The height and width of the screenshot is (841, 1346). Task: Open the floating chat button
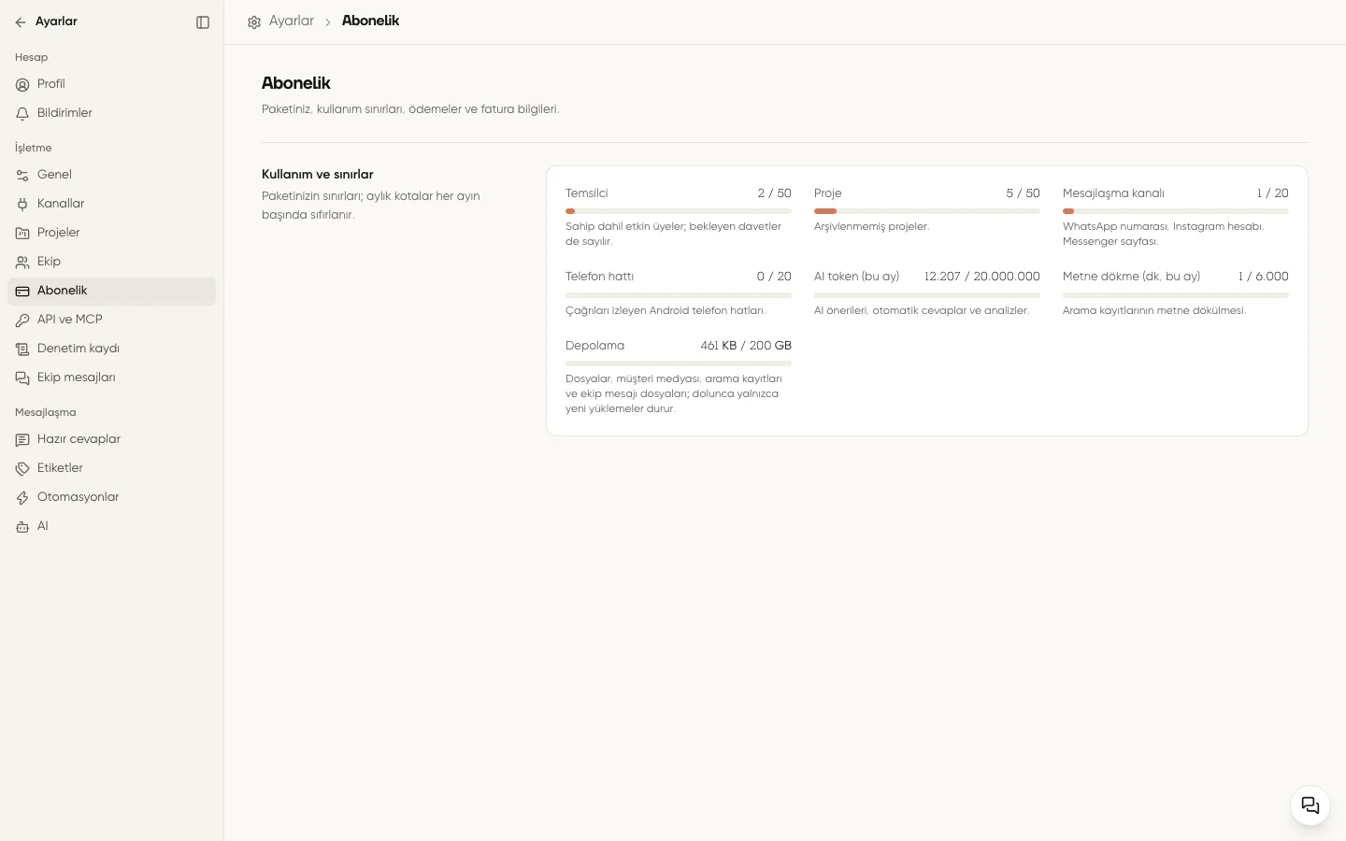click(x=1310, y=805)
